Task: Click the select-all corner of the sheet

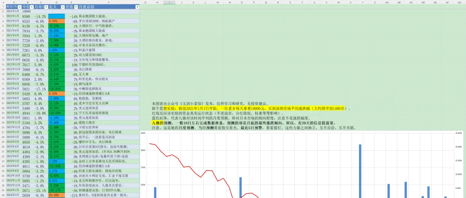Action: click(3, 3)
